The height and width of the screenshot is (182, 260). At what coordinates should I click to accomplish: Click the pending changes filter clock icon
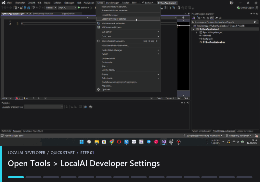point(199,18)
